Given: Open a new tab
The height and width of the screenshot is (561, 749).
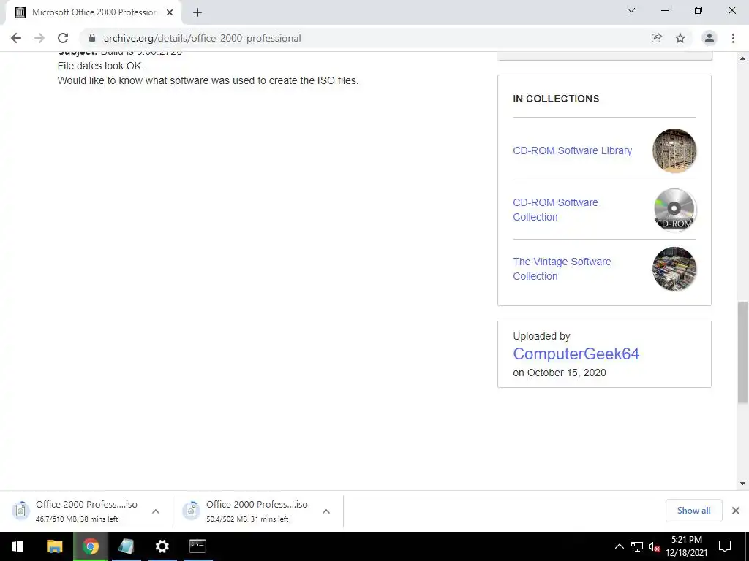Looking at the screenshot, I should coord(197,12).
